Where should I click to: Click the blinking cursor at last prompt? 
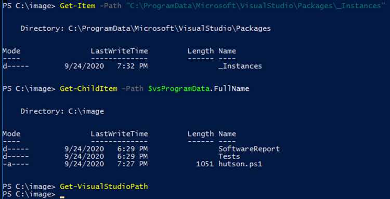[62, 197]
